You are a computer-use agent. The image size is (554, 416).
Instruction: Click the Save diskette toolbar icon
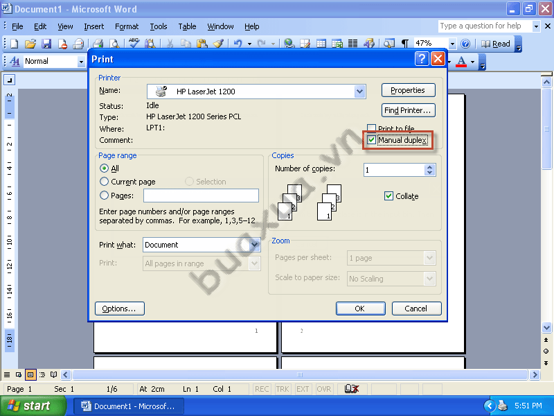(46, 44)
